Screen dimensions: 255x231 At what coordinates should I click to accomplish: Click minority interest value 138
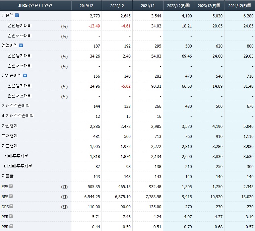click(158, 167)
